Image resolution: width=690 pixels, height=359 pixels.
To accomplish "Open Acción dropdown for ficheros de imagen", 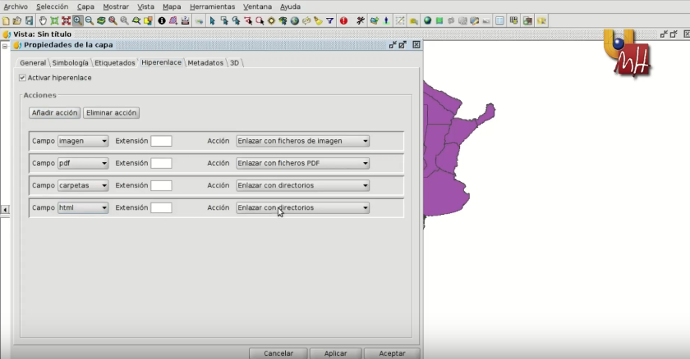I will click(x=302, y=141).
